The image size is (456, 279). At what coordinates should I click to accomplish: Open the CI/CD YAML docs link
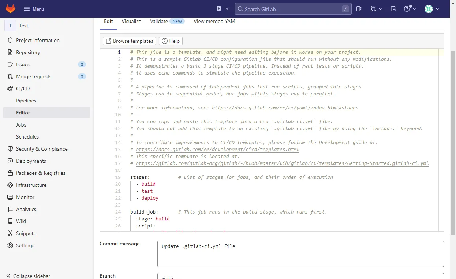(285, 108)
